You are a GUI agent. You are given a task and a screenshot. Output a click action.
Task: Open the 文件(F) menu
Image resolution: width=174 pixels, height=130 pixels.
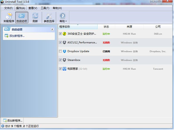click(8, 8)
